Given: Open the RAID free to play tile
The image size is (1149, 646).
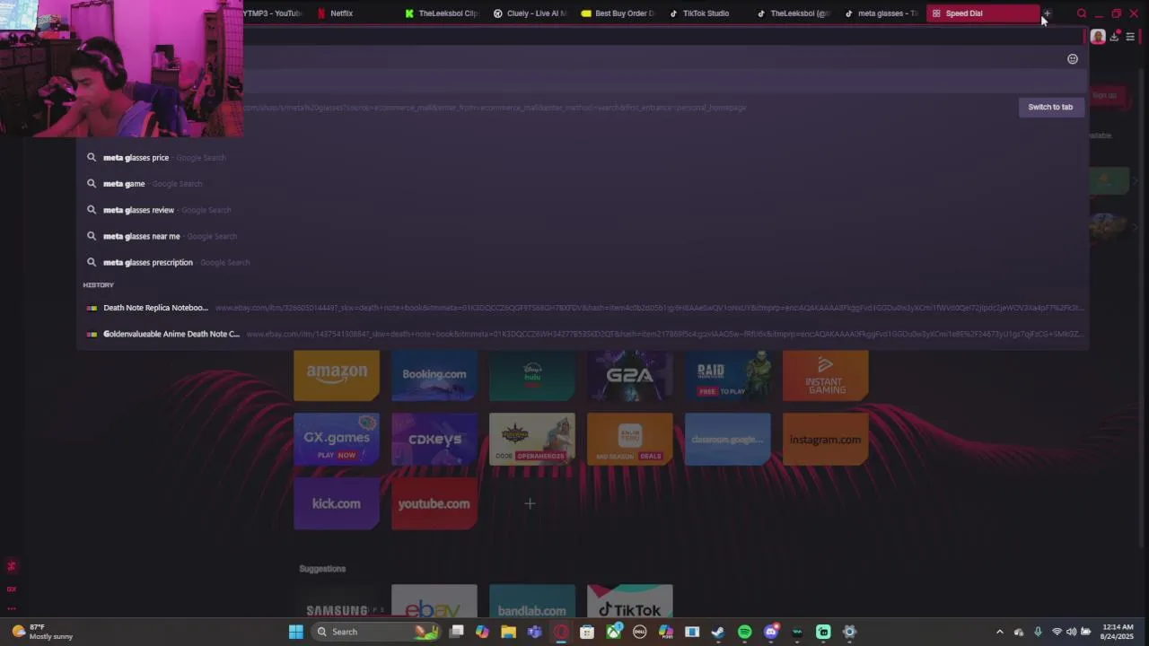Looking at the screenshot, I should (728, 375).
